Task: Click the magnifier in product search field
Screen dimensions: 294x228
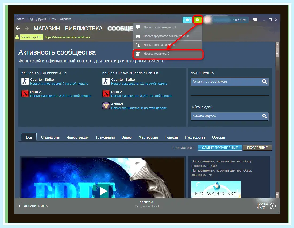Action: click(265, 82)
